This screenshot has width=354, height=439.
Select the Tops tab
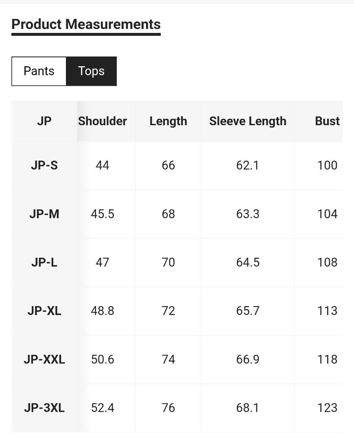pyautogui.click(x=92, y=71)
